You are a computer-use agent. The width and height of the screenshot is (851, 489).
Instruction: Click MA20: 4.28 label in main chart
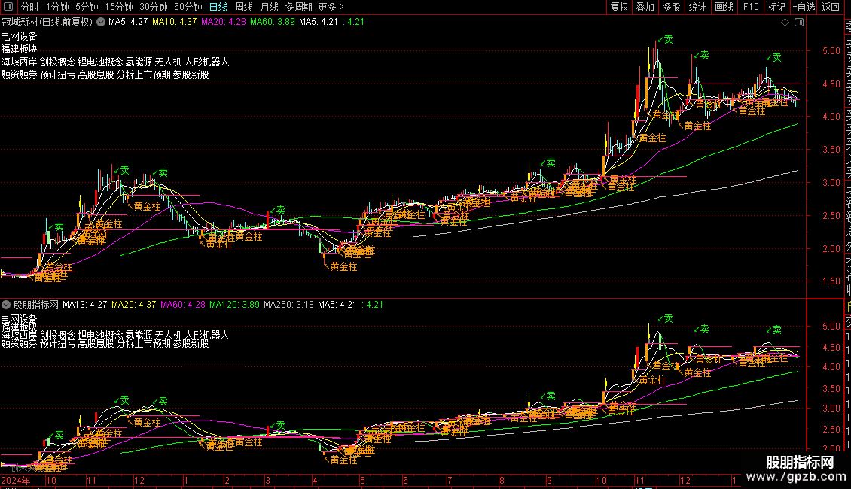224,23
